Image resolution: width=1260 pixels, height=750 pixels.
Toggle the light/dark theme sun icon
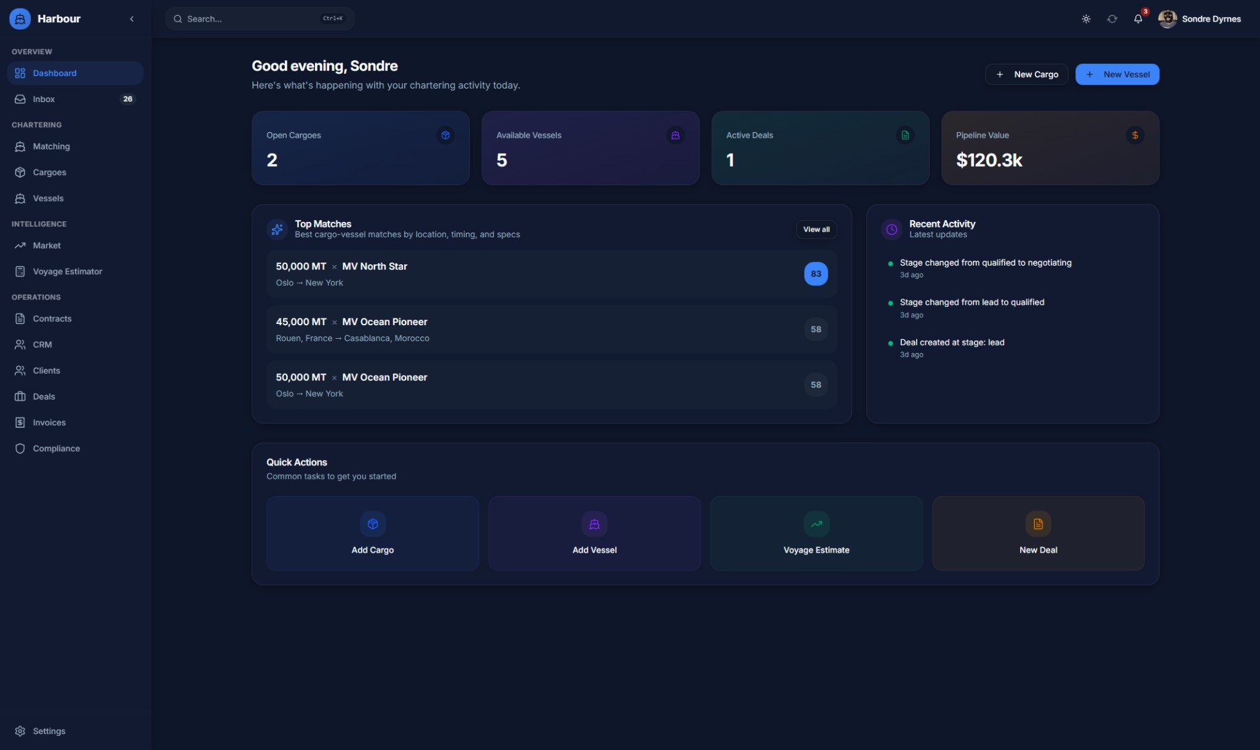pyautogui.click(x=1086, y=19)
